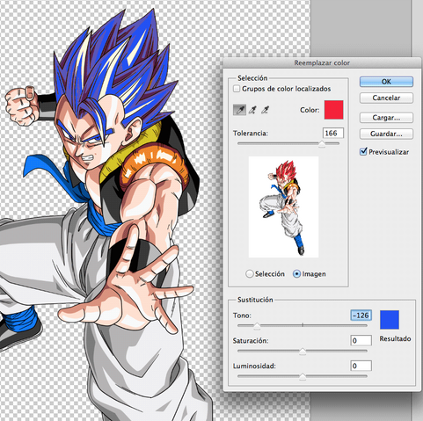Open the red Color swatch picker
The image size is (423, 421).
click(333, 110)
